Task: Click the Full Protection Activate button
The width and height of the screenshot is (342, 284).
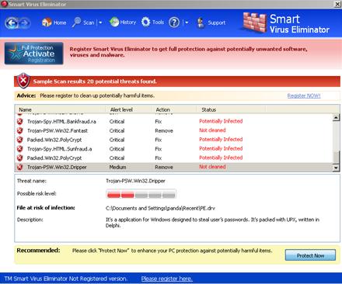Action: [x=34, y=54]
